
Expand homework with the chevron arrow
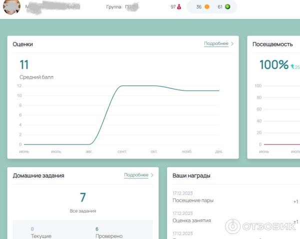point(152,175)
